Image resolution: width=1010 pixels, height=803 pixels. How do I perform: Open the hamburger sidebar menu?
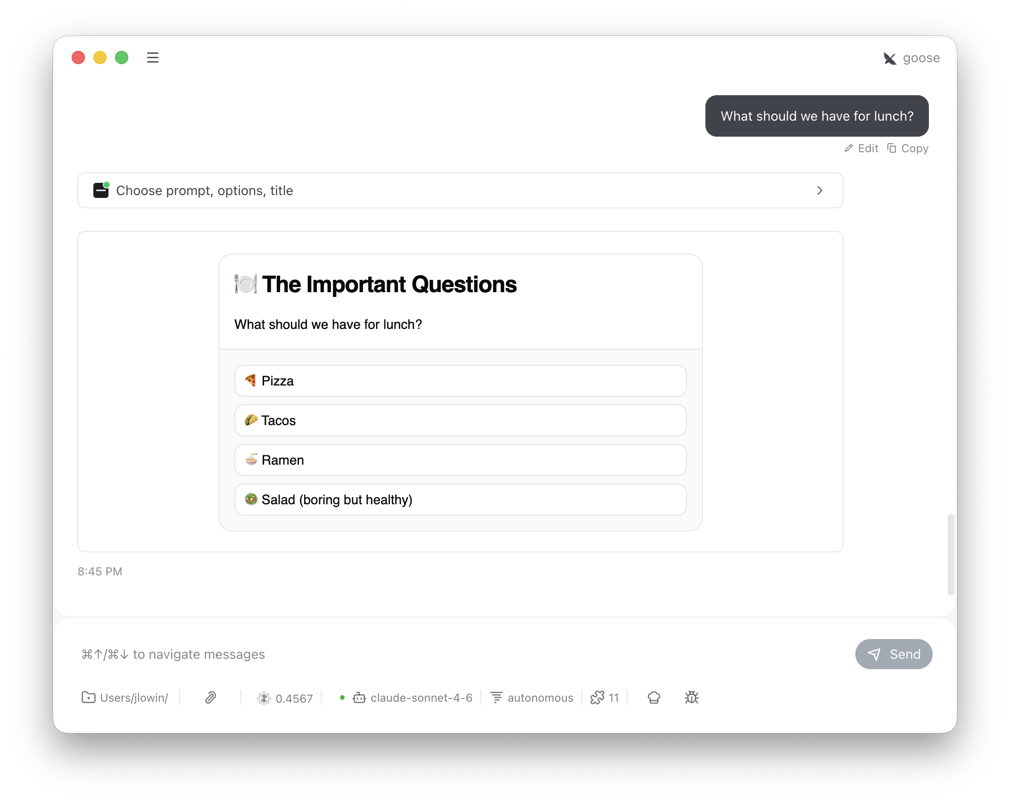152,57
